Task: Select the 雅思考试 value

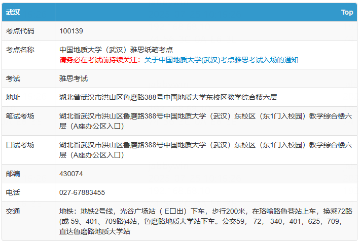Action: 74,78
